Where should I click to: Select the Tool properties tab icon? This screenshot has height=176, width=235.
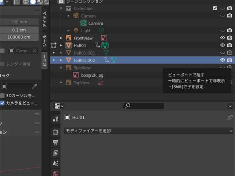(x=55, y=119)
